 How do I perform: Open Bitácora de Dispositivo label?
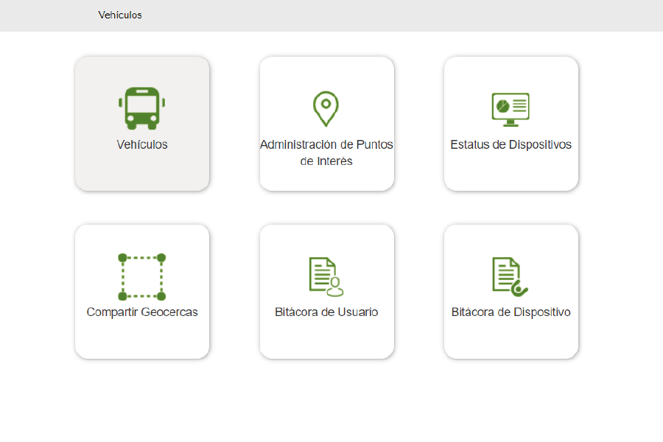511,312
